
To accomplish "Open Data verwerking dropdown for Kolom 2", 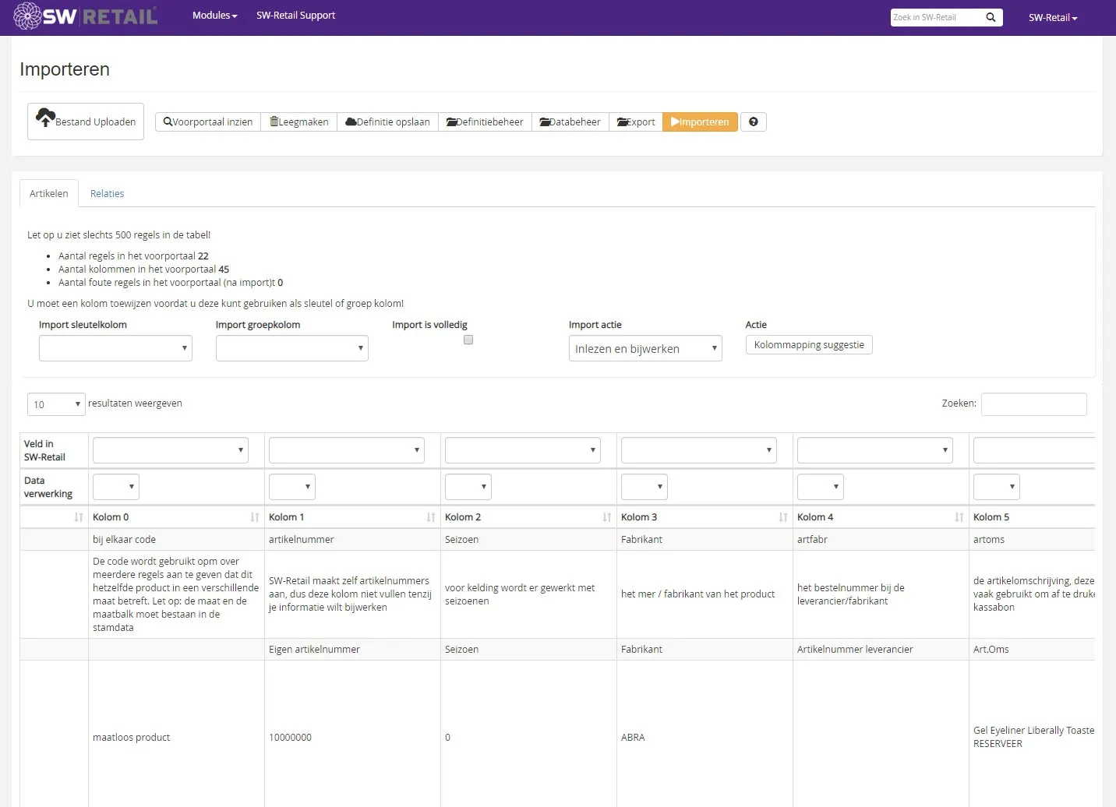I will click(468, 487).
